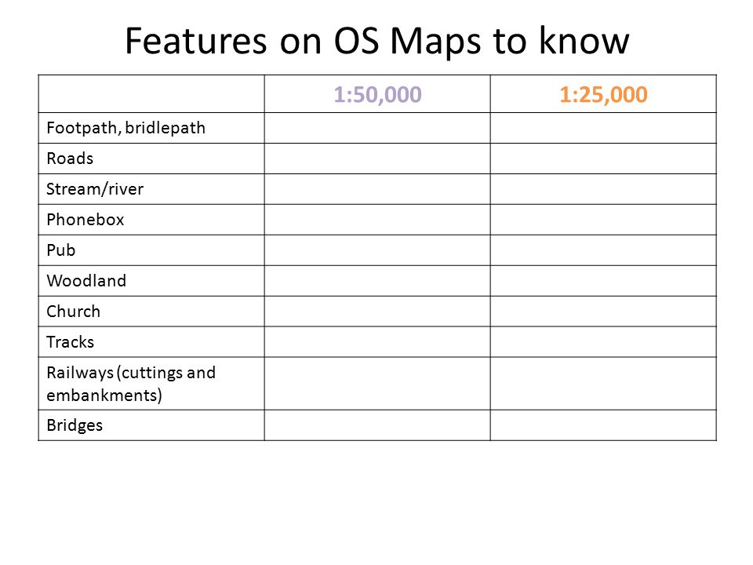Select the 'Railways (cuttings and embankments)' label
753x565 pixels.
[x=131, y=384]
